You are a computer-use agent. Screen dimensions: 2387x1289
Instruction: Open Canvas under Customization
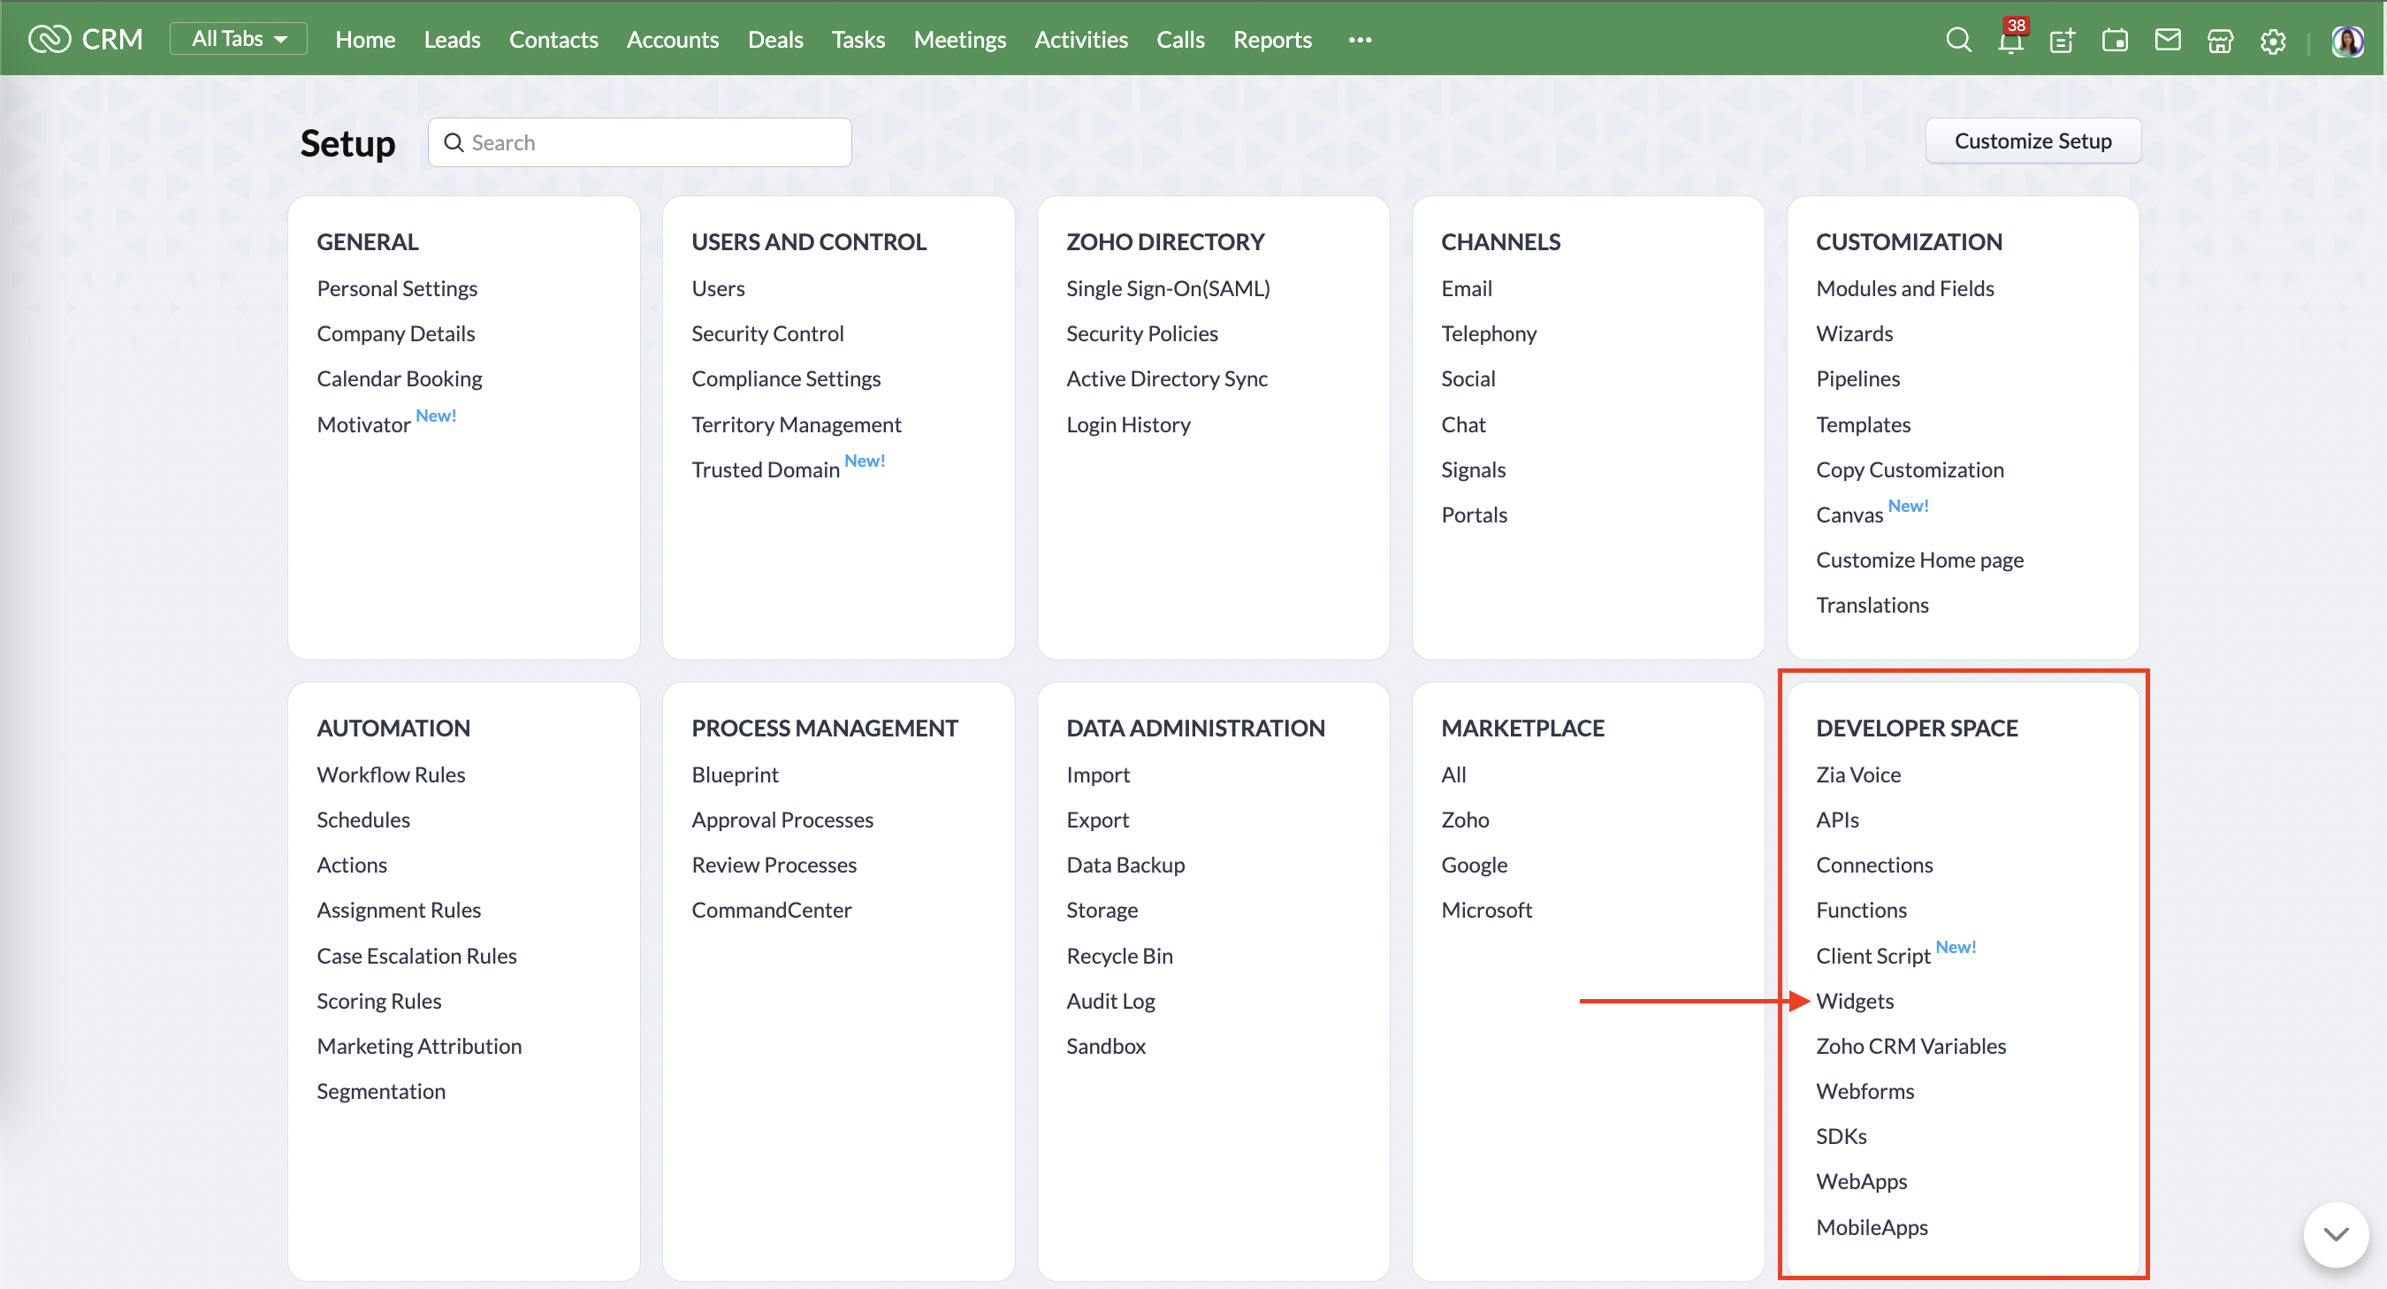click(1849, 515)
